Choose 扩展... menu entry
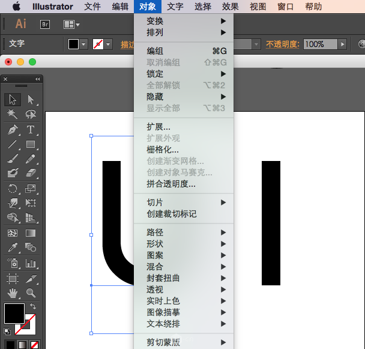Viewport: 365px width, 349px height. pyautogui.click(x=184, y=127)
